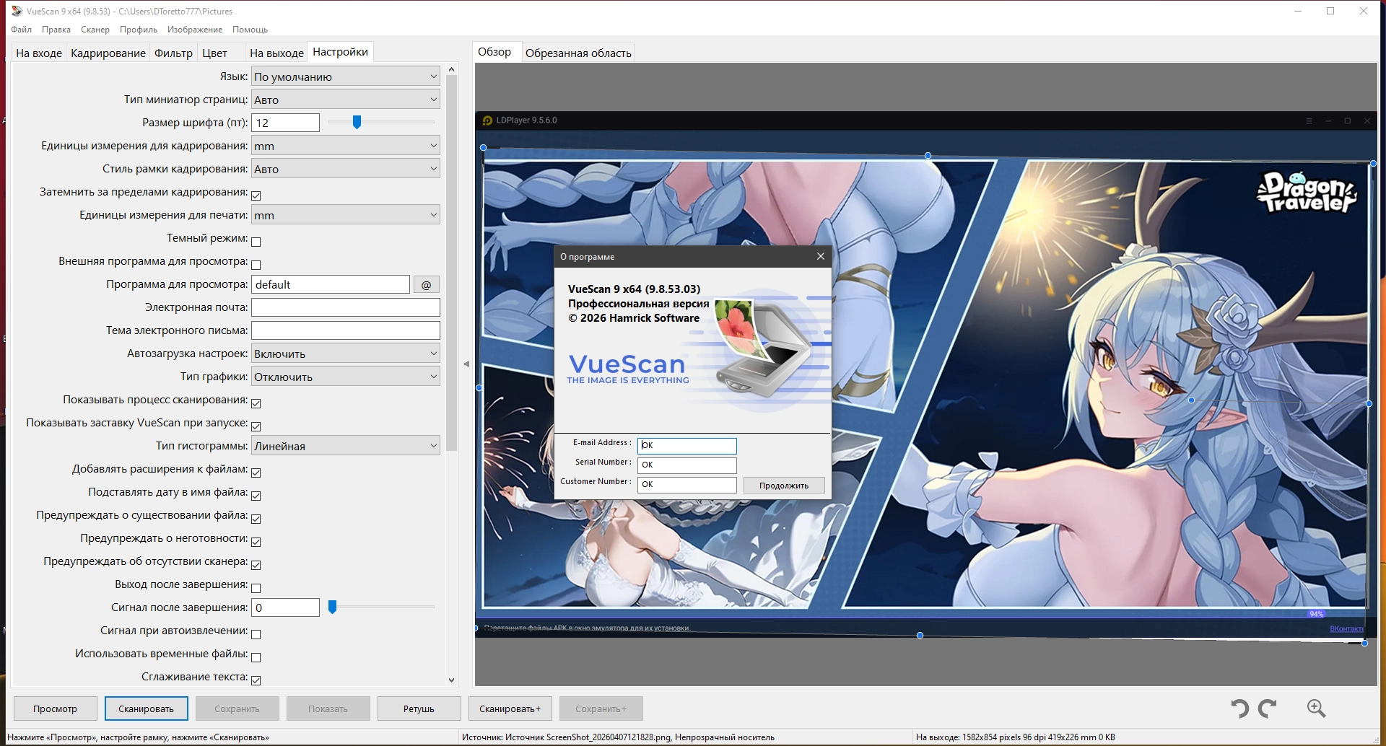Toggle «Подставлять дату в имя файла» checkbox
Viewport: 1386px width, 746px height.
click(256, 496)
